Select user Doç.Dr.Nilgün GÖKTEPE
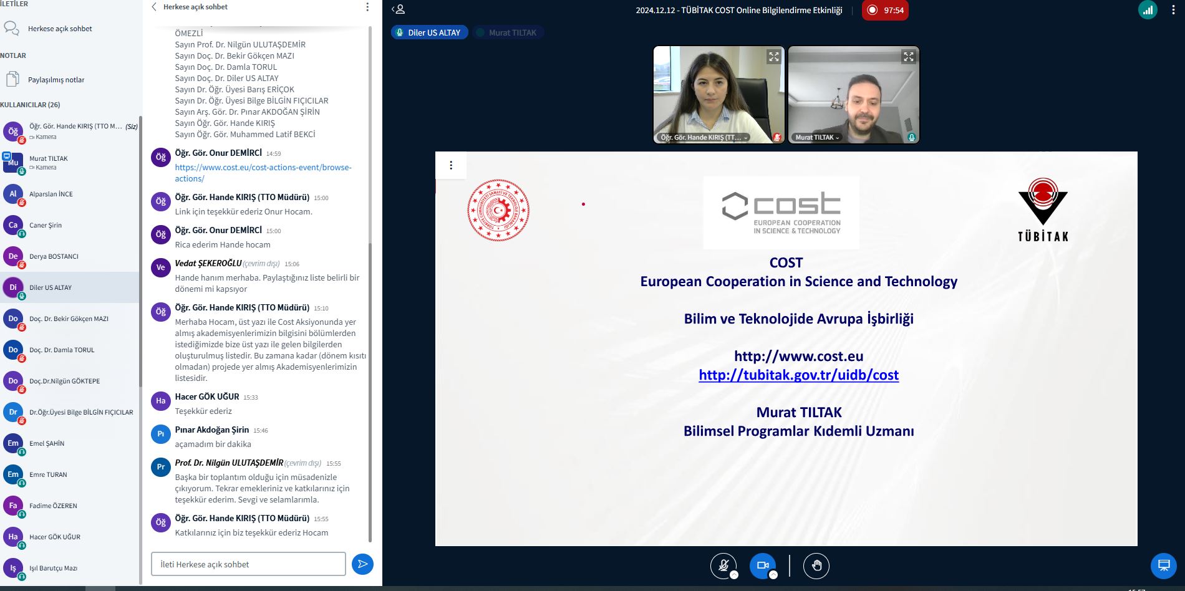 click(70, 381)
